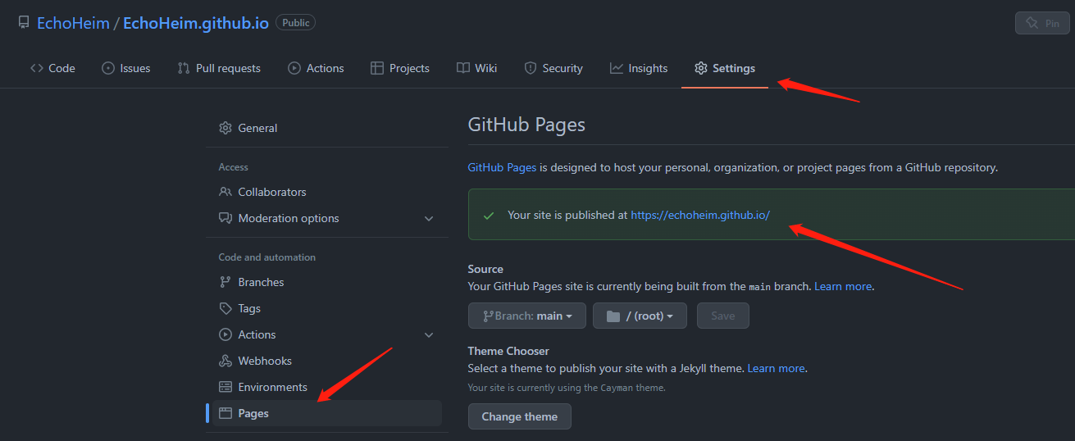
Task: Go to the Pull requests tab
Action: coord(219,68)
